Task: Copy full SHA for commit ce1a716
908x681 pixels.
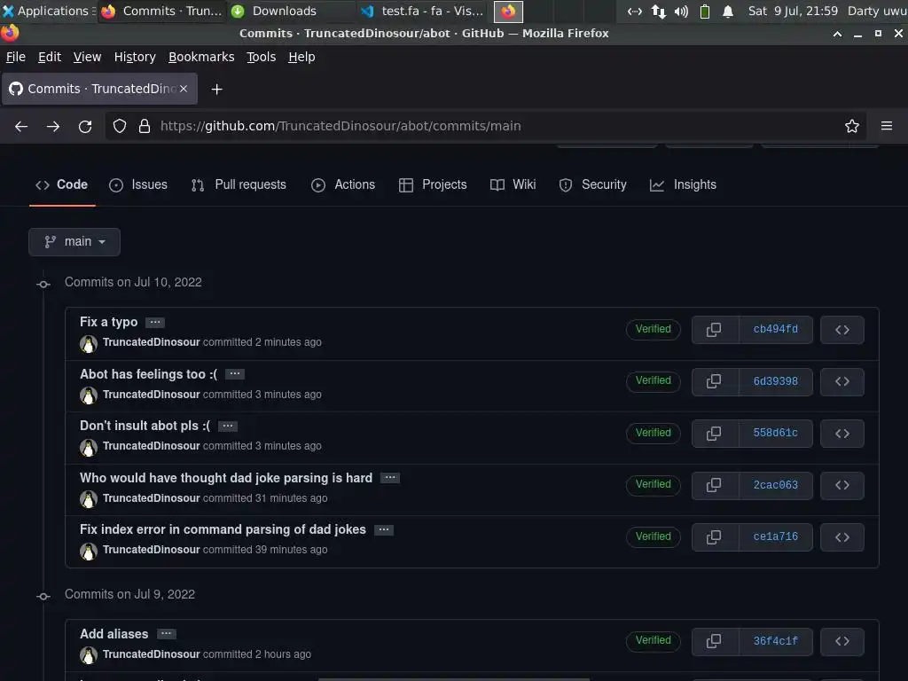Action: [715, 536]
